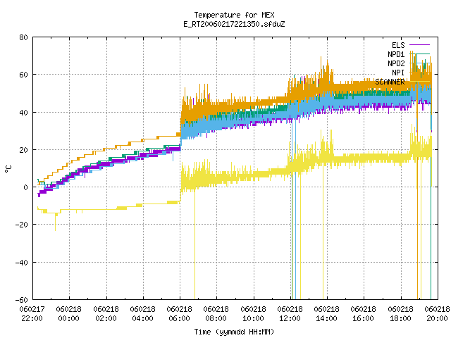This screenshot has width=451, height=338.
Task: Click the y-axis label 80
Action: click(23, 37)
